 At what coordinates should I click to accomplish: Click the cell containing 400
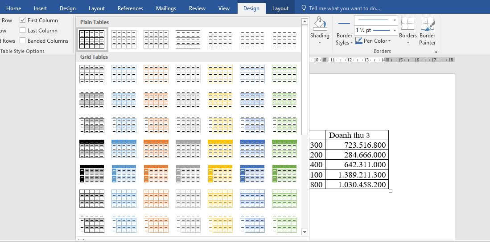pos(317,165)
